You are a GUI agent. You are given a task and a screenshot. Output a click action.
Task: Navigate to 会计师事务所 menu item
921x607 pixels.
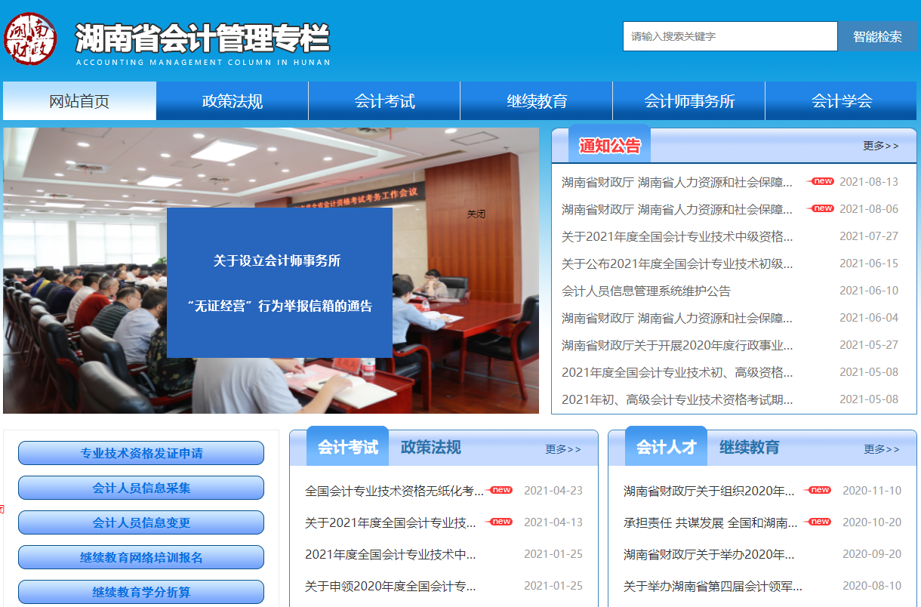[x=689, y=101]
